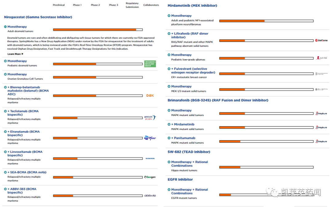Collapse the Adult desmoid tumors Monotherapy section

pyautogui.click(x=6, y=27)
